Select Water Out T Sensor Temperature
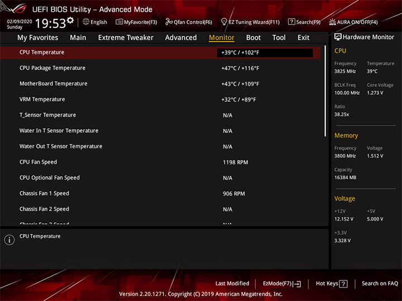 point(160,147)
